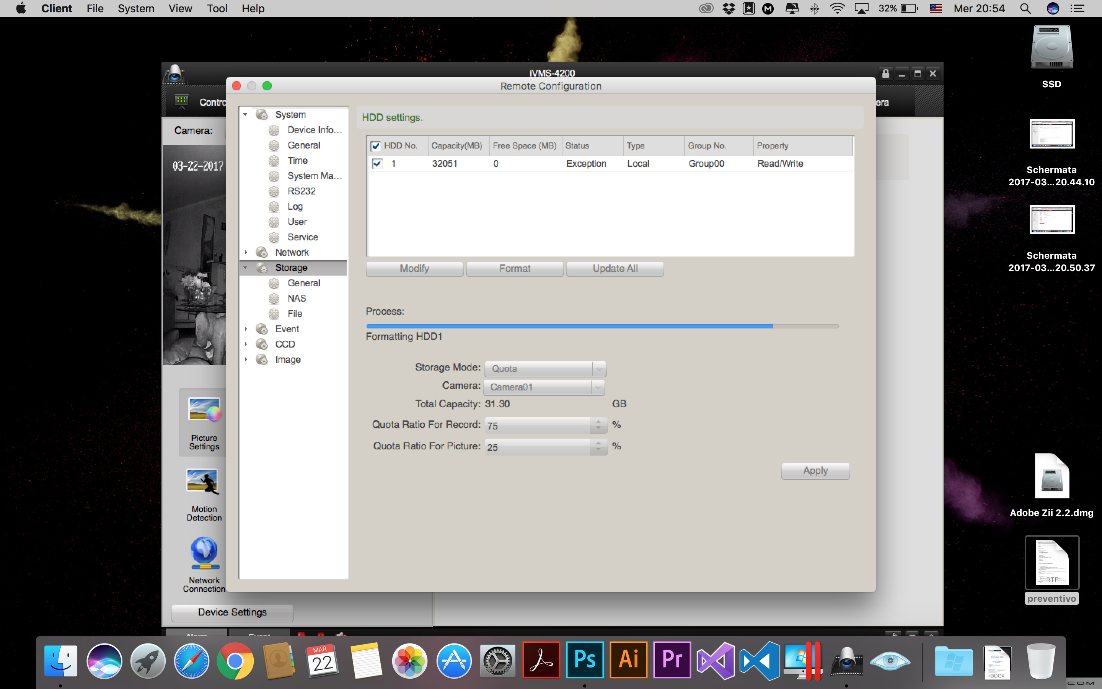Select the NAS settings item
Viewport: 1102px width, 689px height.
[x=297, y=299]
